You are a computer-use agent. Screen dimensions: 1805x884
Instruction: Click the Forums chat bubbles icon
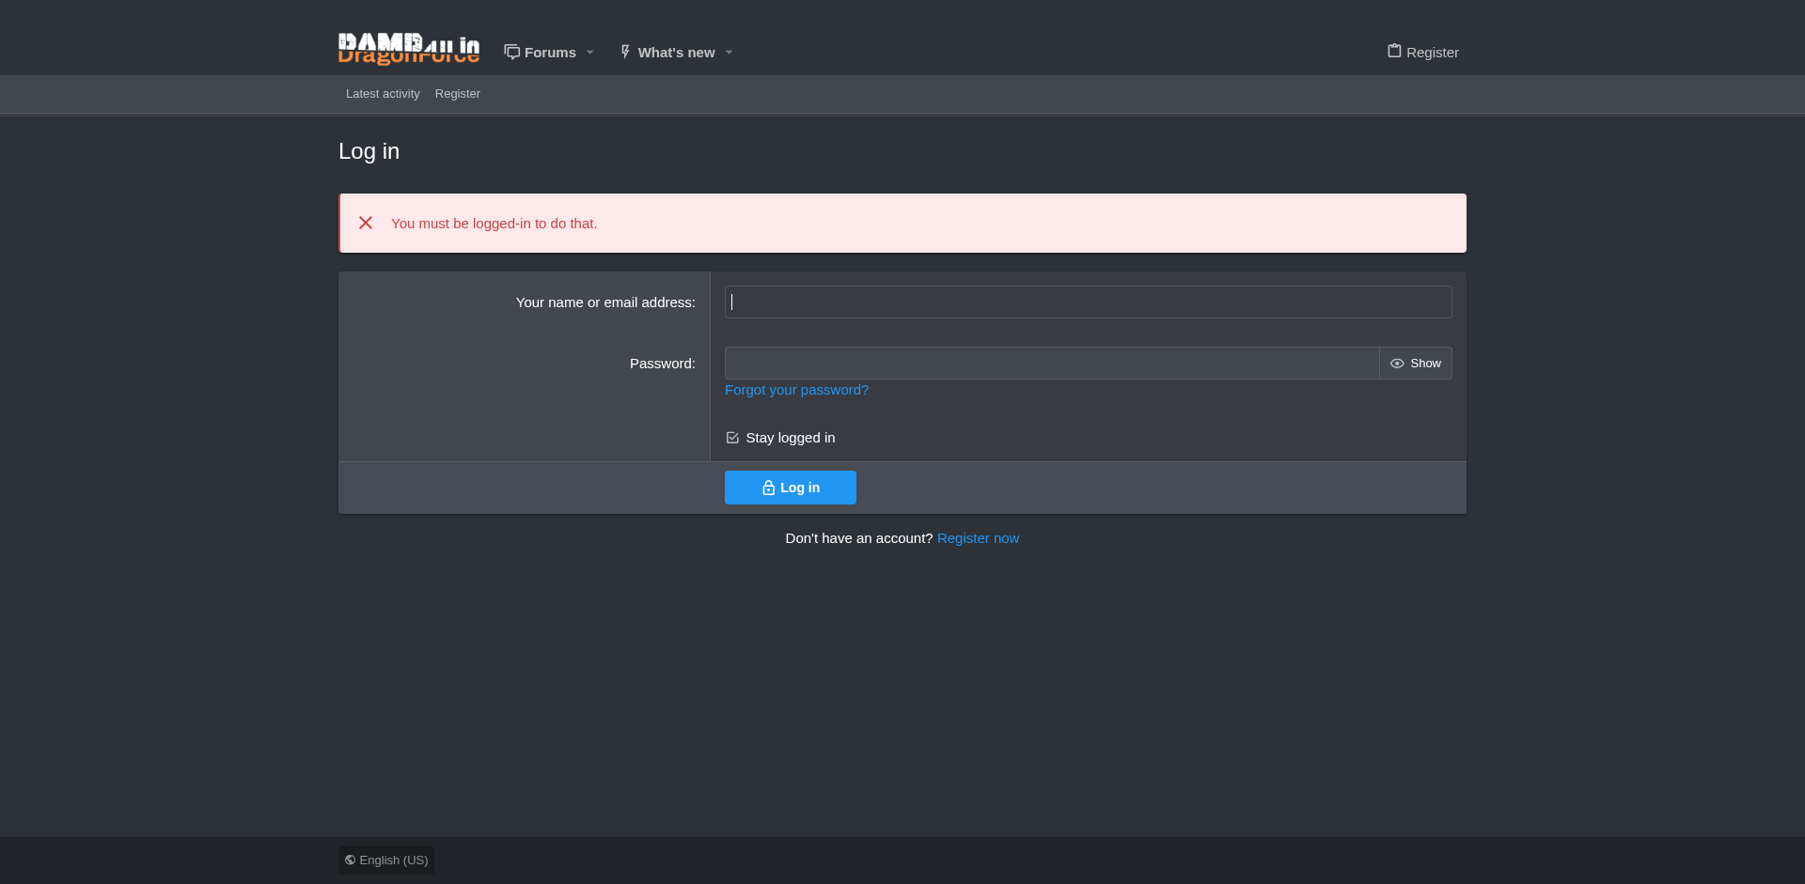511,52
